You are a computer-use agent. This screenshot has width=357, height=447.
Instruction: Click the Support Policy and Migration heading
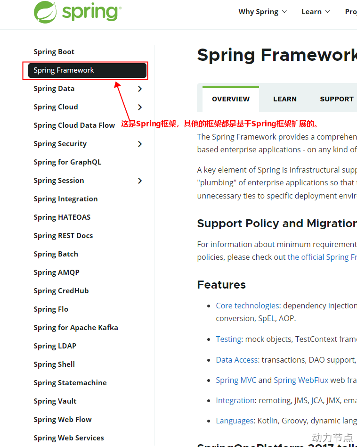(x=277, y=223)
